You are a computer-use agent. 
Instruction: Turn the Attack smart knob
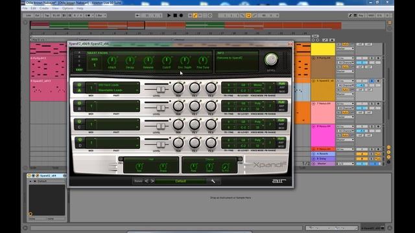pyautogui.click(x=112, y=61)
